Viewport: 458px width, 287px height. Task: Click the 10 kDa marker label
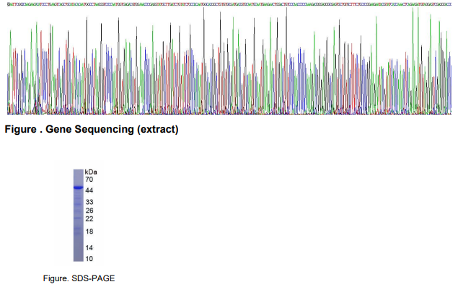coord(89,258)
